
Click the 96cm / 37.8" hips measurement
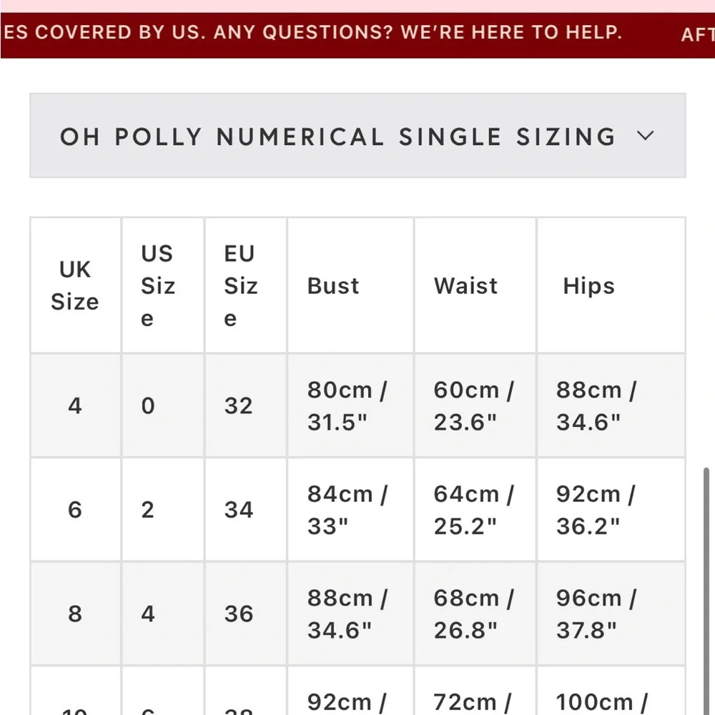(x=596, y=613)
